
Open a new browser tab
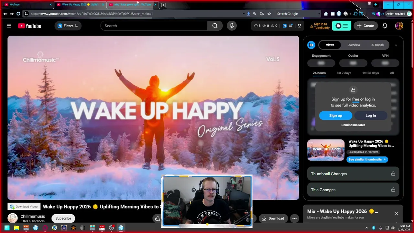click(163, 5)
